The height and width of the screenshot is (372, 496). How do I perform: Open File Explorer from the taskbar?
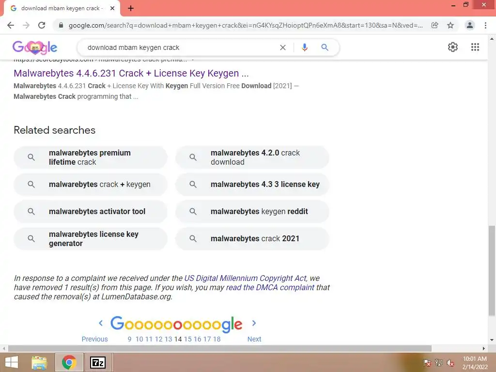click(x=39, y=362)
